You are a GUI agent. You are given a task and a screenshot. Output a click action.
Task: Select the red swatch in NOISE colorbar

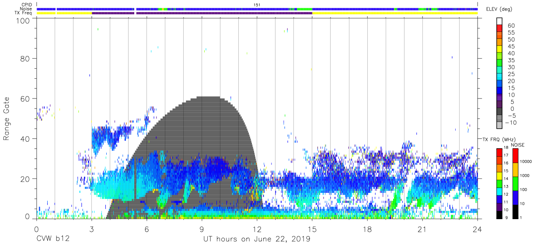(515, 156)
